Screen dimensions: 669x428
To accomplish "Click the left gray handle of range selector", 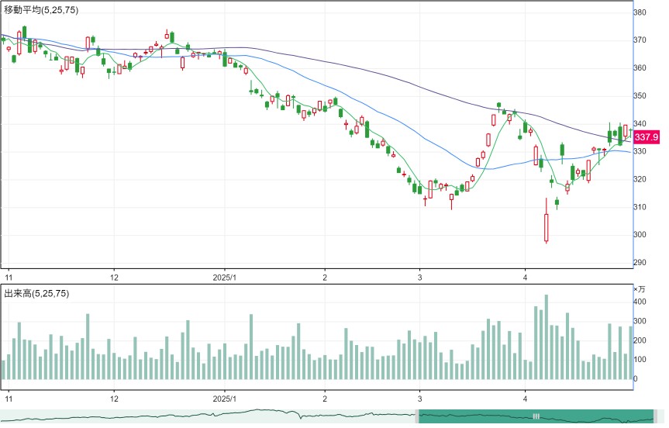I will 417,416.
